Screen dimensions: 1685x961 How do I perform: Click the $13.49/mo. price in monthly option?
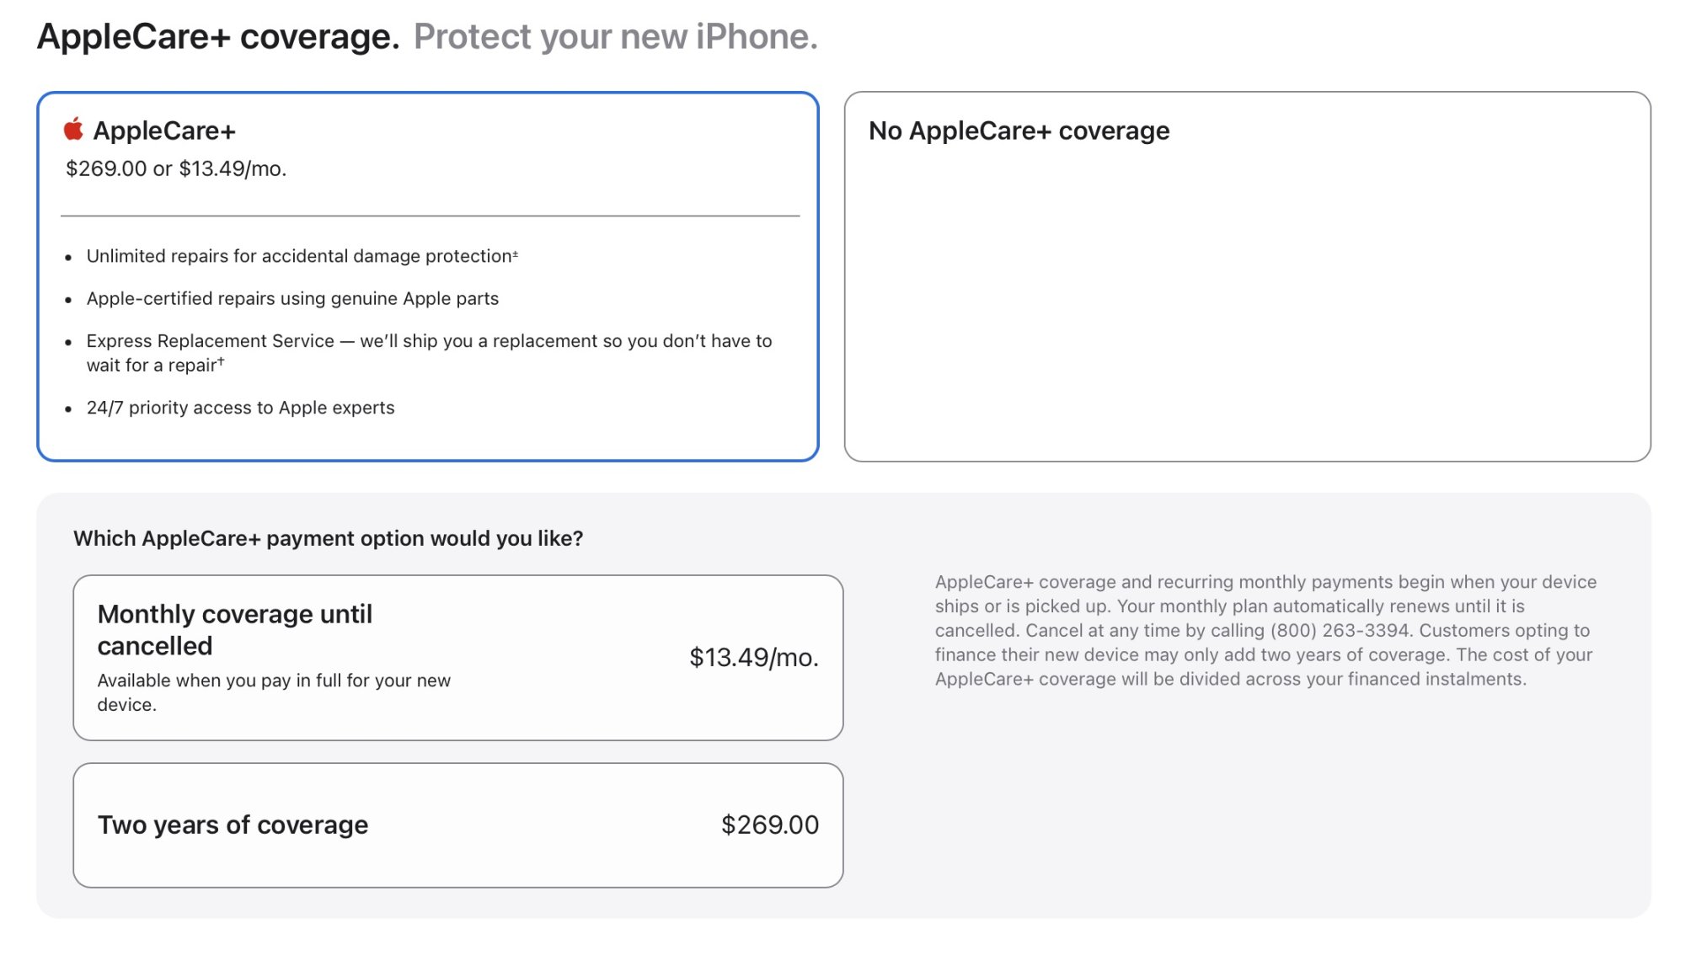[x=753, y=658]
